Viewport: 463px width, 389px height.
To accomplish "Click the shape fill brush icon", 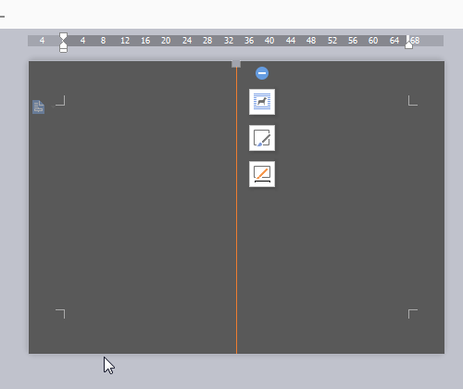I will (x=262, y=138).
